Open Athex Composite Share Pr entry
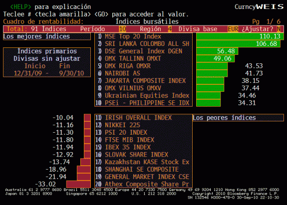The image size is (287, 205). pyautogui.click(x=144, y=184)
